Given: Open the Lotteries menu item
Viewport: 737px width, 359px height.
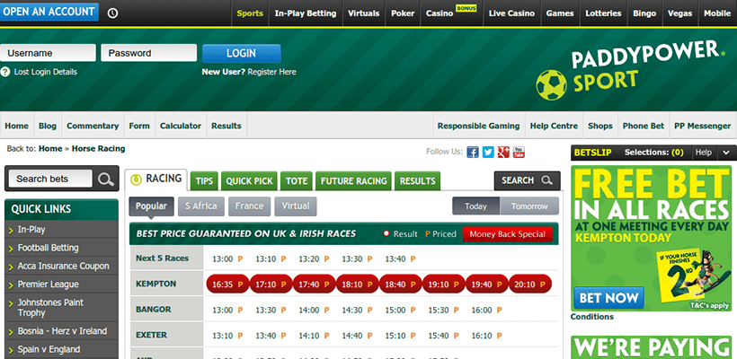Looking at the screenshot, I should pos(603,13).
